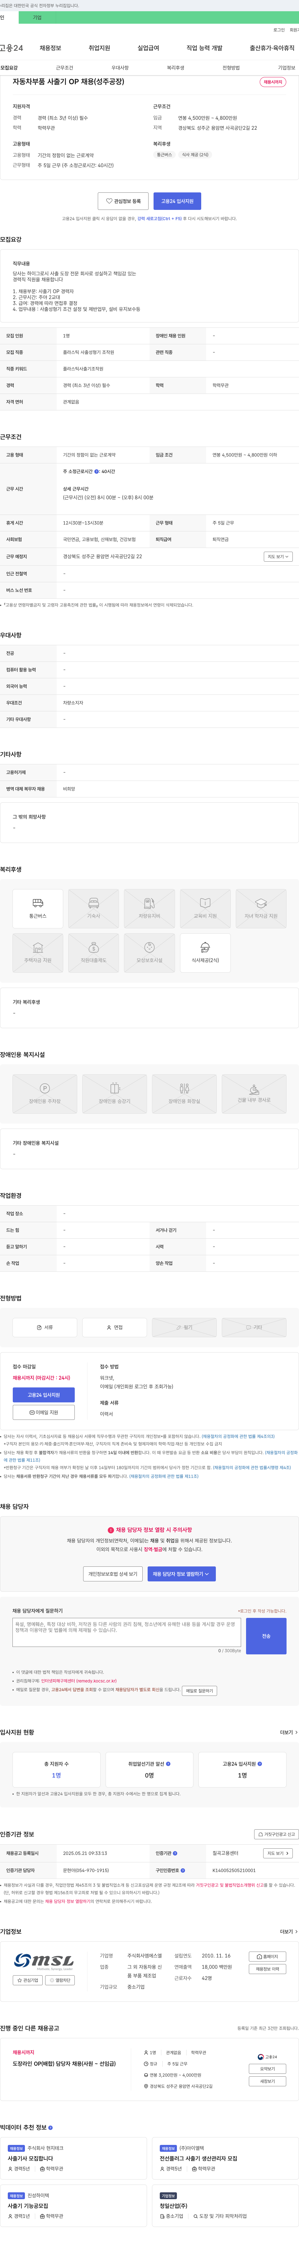Click the 강력 새로고침 link

pos(159,219)
